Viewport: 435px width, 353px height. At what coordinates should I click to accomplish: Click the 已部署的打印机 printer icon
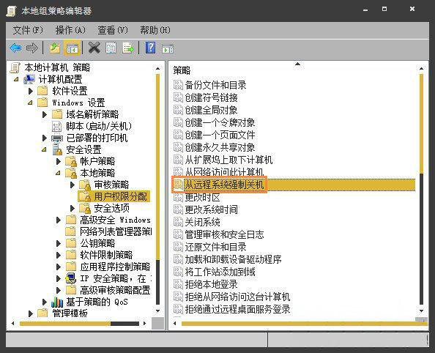click(x=57, y=138)
